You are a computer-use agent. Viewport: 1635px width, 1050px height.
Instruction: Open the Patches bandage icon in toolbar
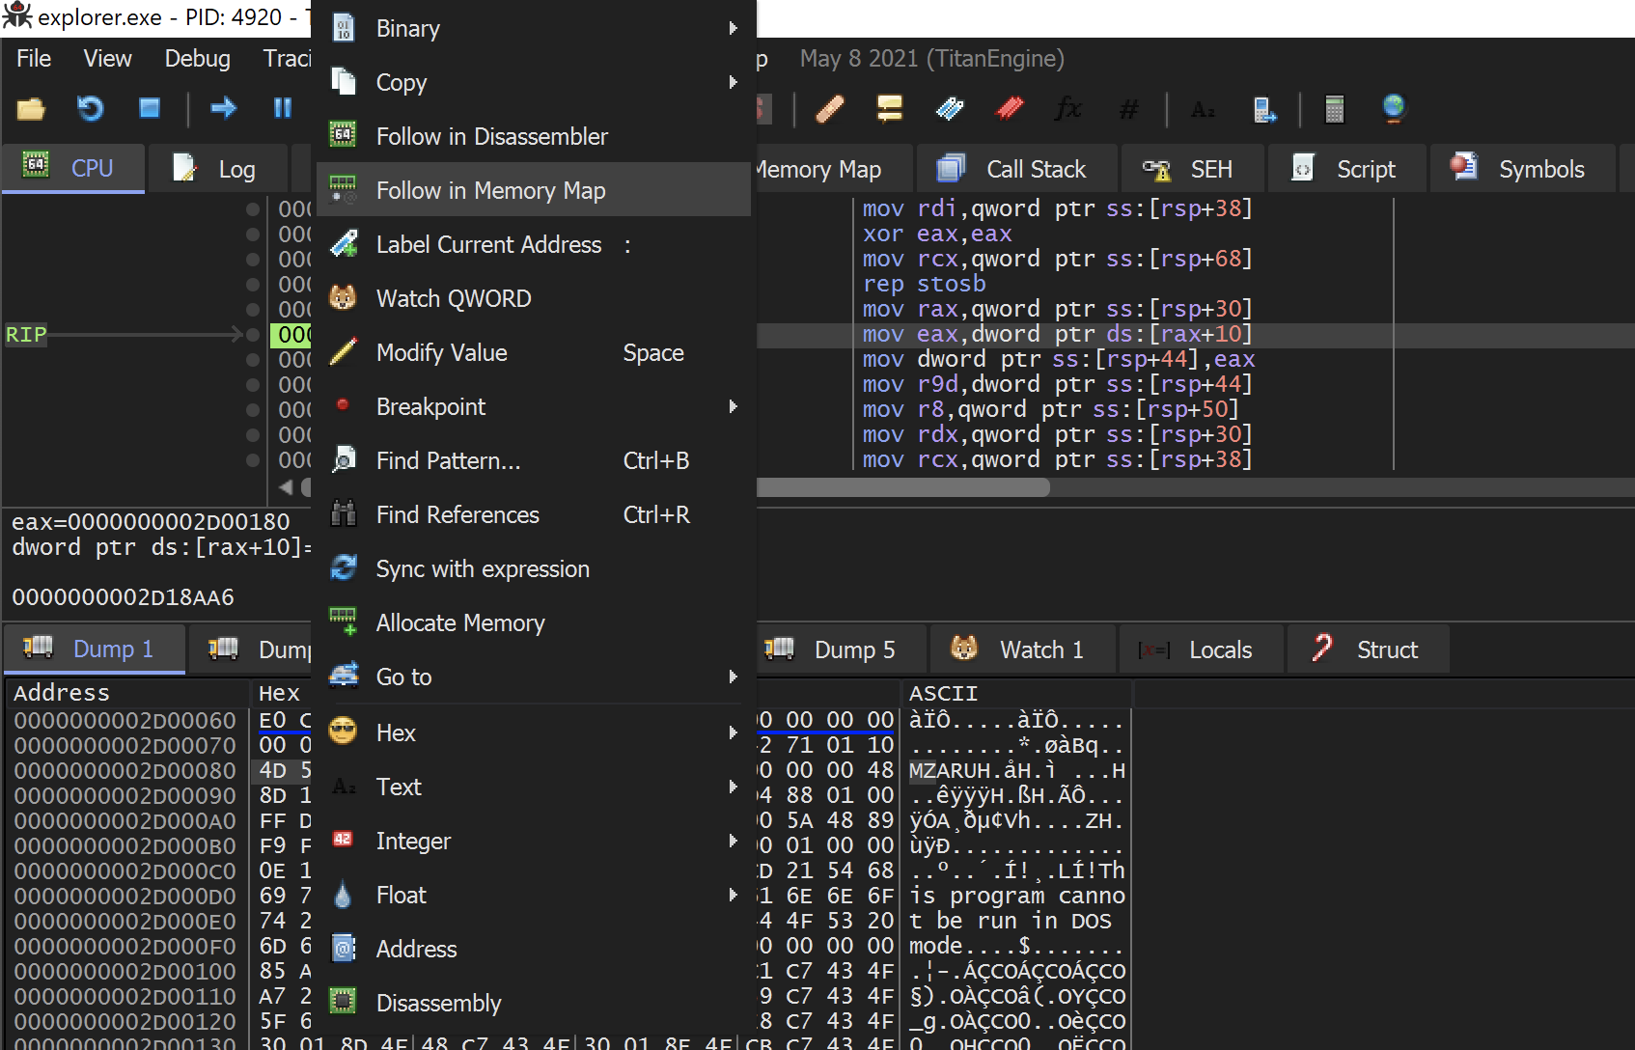(x=830, y=109)
